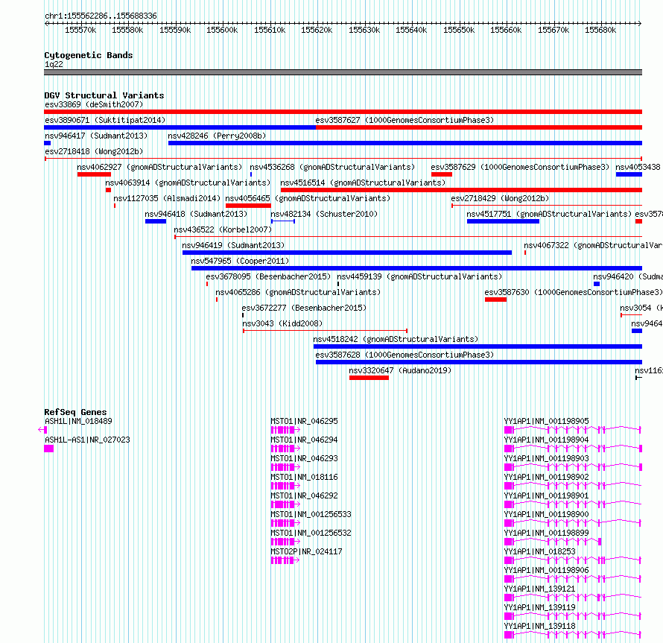Select nsv4063914 gnomAD variant label
The width and height of the screenshot is (663, 643).
point(188,183)
